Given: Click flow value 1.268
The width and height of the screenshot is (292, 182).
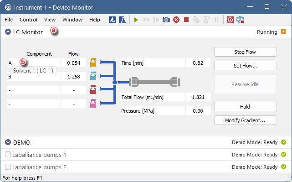Looking at the screenshot, I should click(x=74, y=77).
